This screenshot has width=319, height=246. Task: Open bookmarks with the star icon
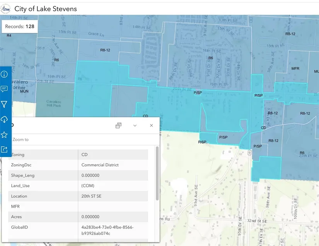click(x=4, y=135)
